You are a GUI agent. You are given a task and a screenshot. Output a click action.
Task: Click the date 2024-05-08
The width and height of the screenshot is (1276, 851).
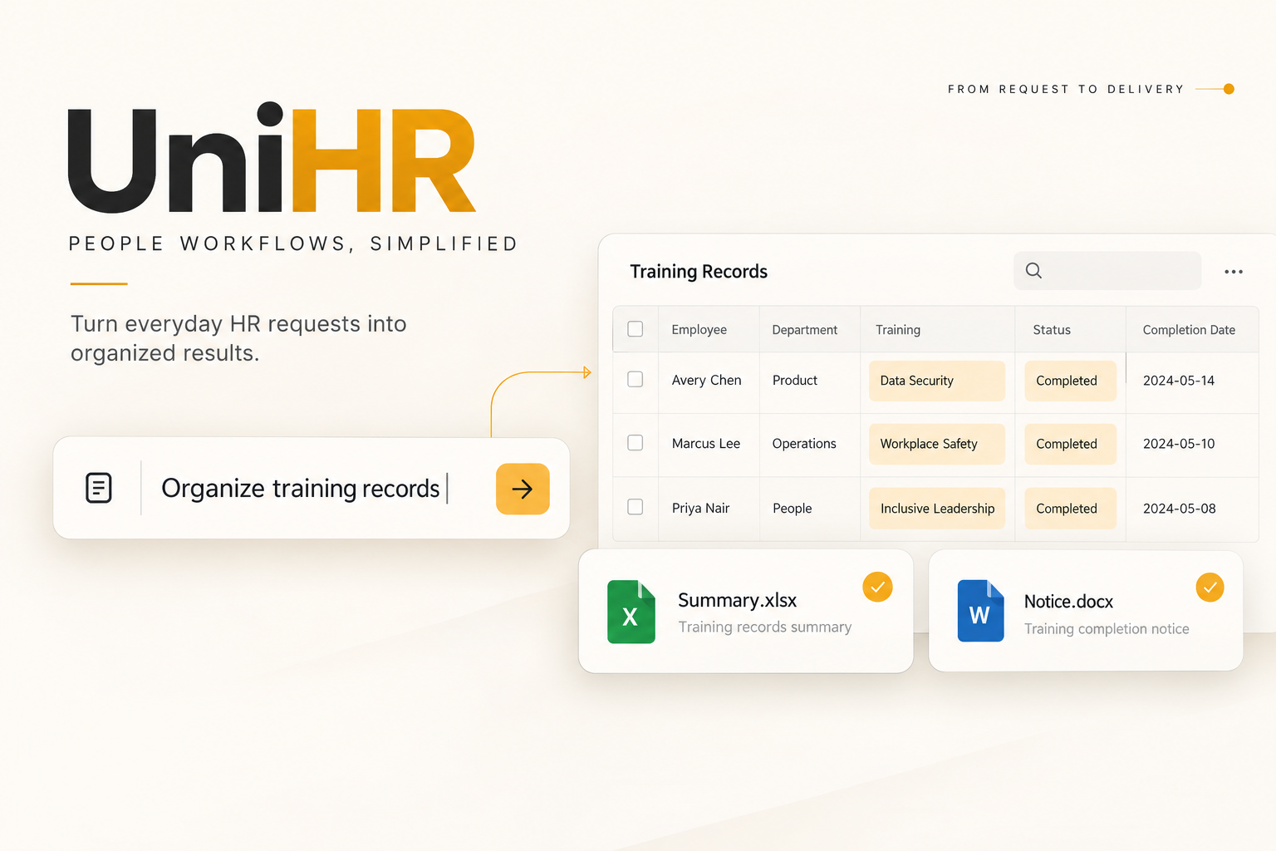point(1180,509)
